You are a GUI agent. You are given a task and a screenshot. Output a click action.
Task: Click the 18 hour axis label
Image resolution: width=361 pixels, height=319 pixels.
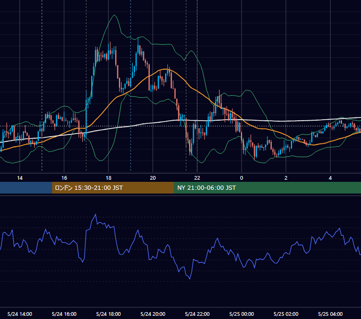108,178
